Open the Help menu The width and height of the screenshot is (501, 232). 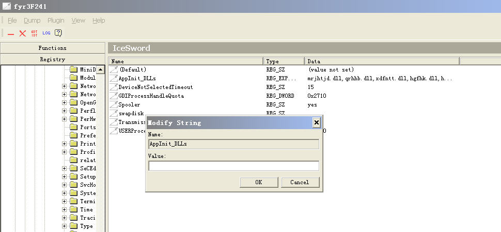pos(99,21)
